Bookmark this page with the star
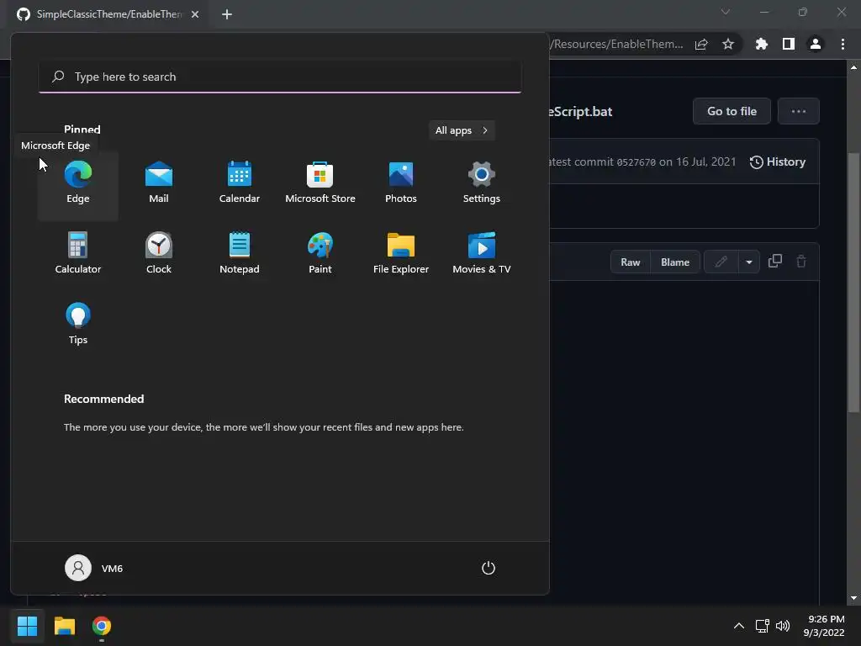Screen dimensions: 861x646 [728, 44]
